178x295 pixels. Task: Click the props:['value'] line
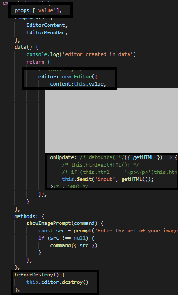click(x=38, y=10)
